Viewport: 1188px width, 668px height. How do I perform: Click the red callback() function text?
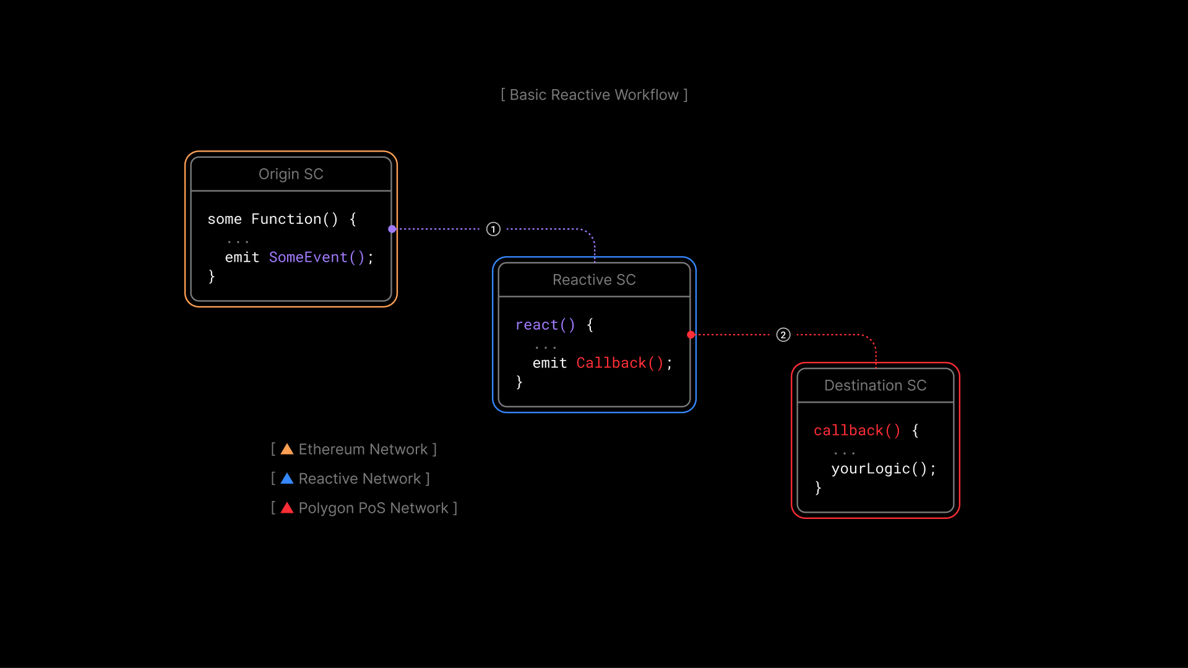857,431
